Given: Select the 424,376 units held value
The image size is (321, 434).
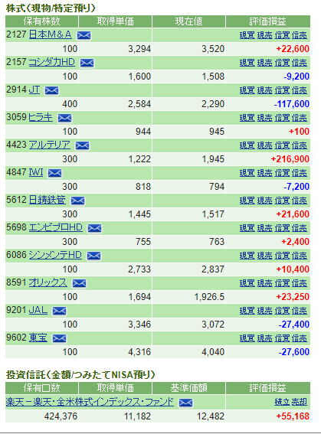Looking at the screenshot, I should [x=61, y=416].
